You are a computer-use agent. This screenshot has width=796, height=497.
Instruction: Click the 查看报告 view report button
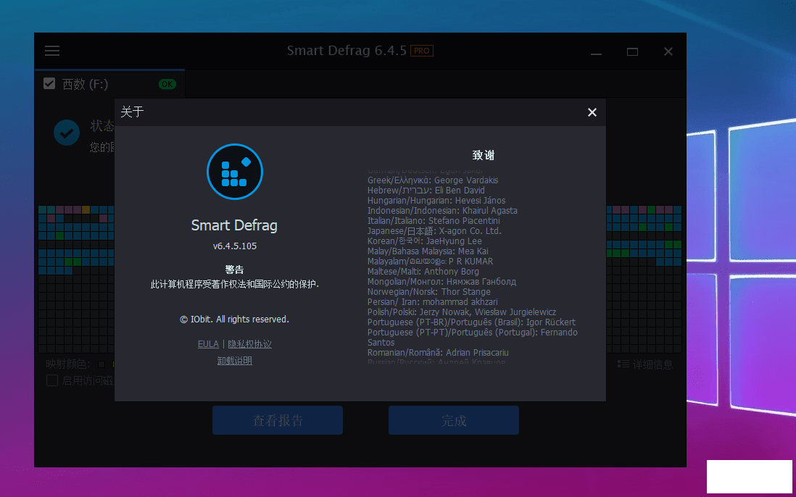(278, 420)
